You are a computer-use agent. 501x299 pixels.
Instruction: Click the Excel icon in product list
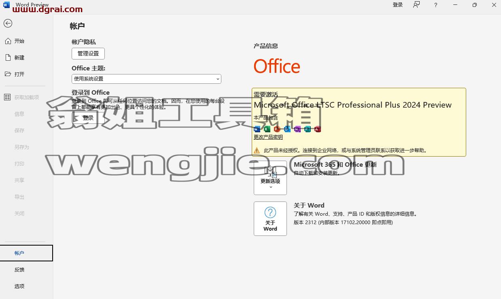[267, 129]
